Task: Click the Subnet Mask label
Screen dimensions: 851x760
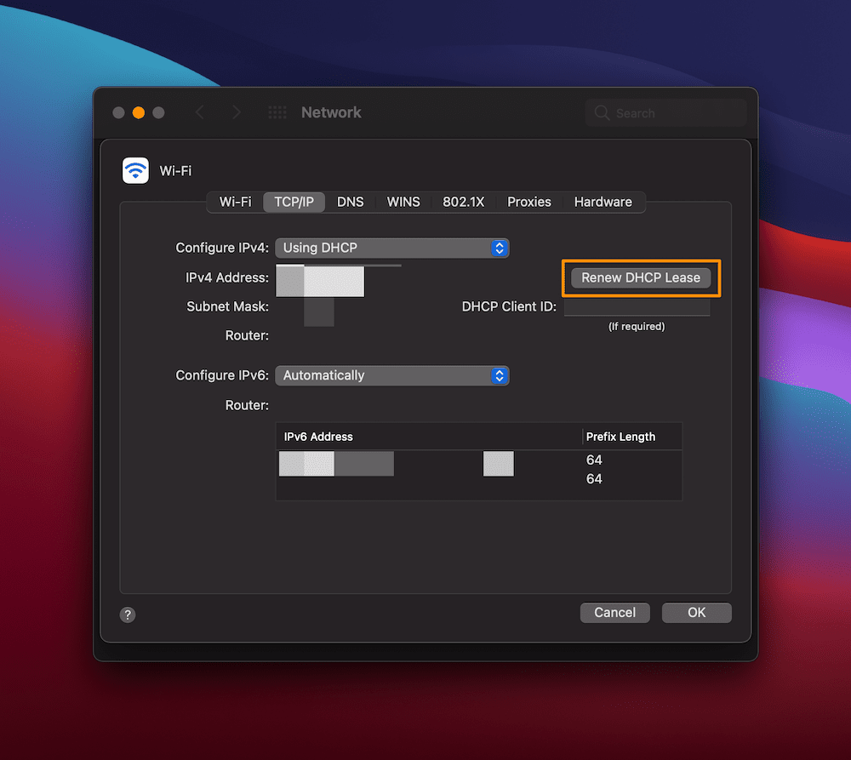Action: tap(227, 306)
